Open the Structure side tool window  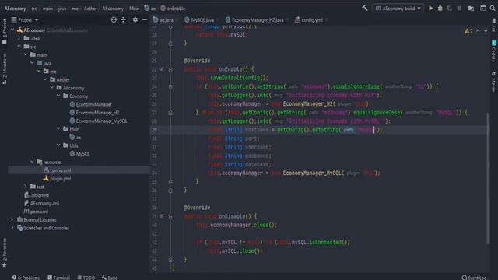click(x=5, y=69)
